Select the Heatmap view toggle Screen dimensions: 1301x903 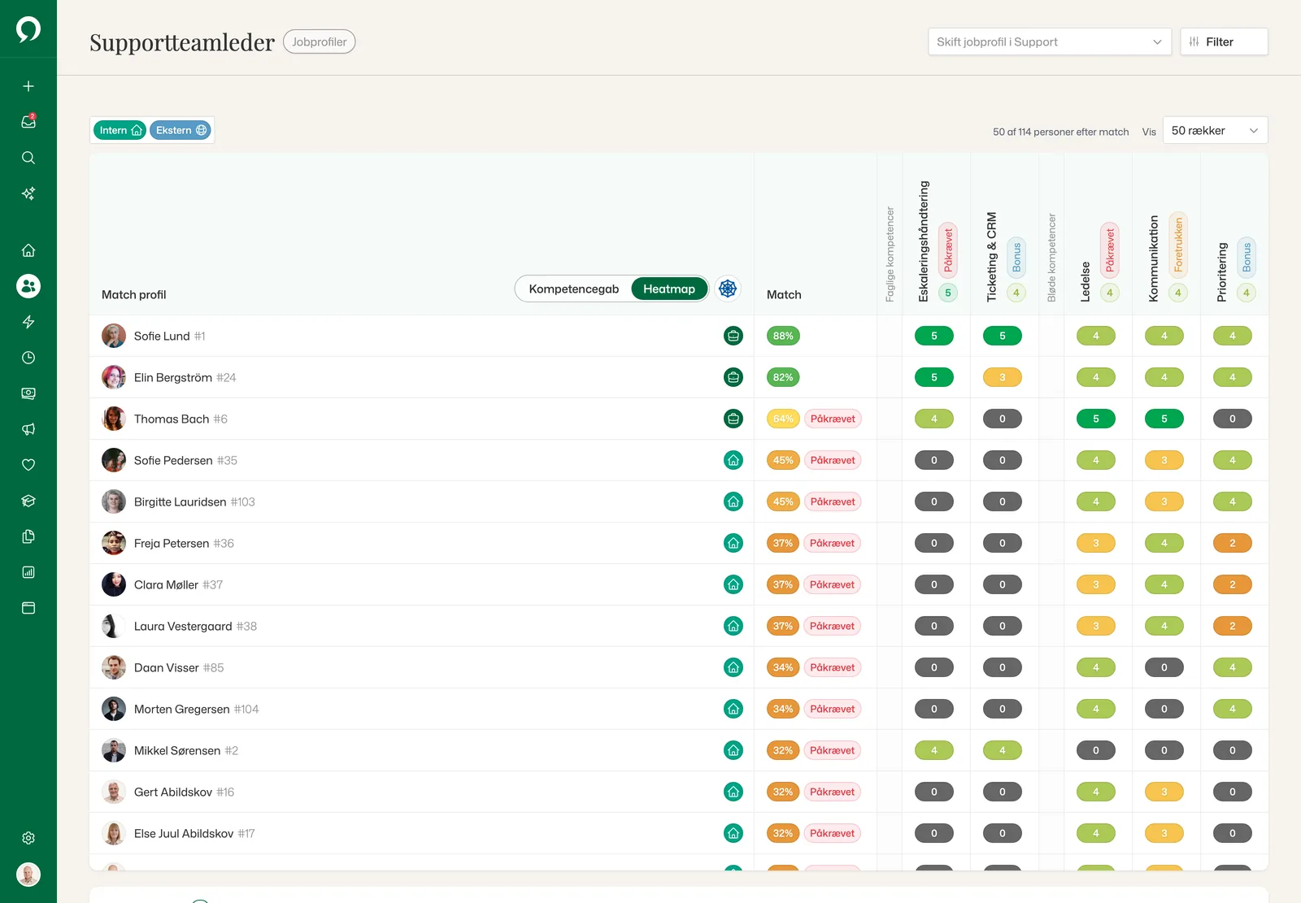(669, 289)
